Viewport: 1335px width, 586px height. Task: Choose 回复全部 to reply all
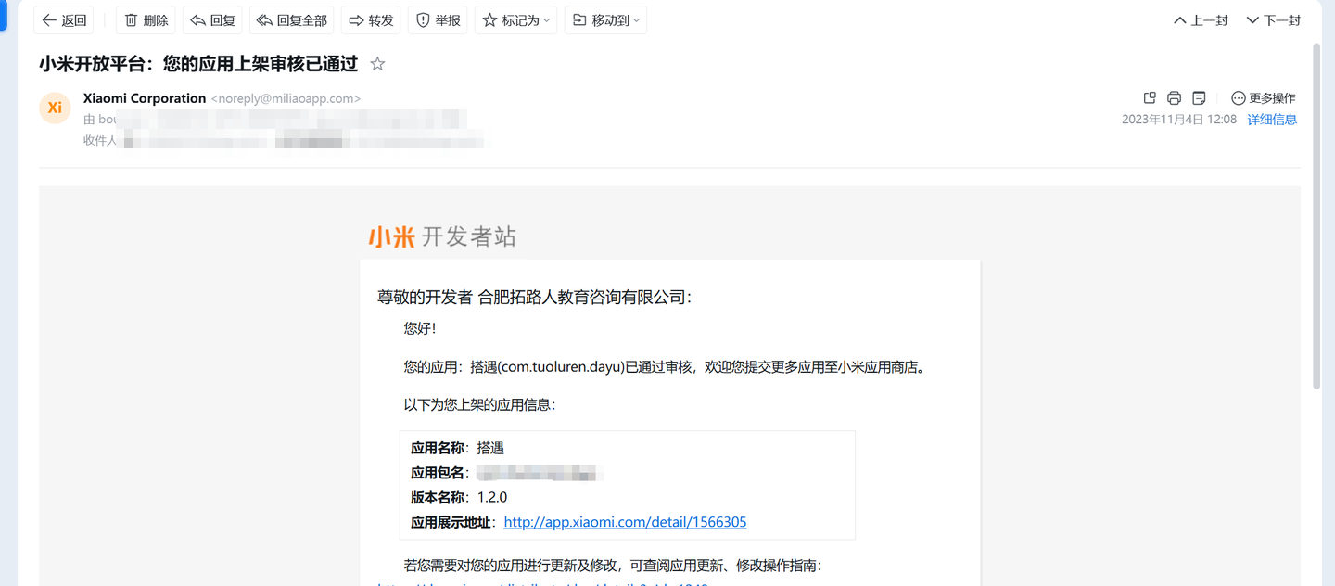[291, 20]
